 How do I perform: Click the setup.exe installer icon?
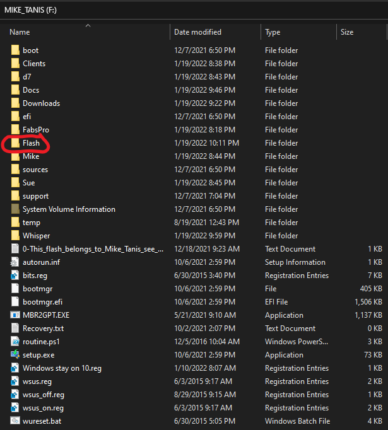15,354
